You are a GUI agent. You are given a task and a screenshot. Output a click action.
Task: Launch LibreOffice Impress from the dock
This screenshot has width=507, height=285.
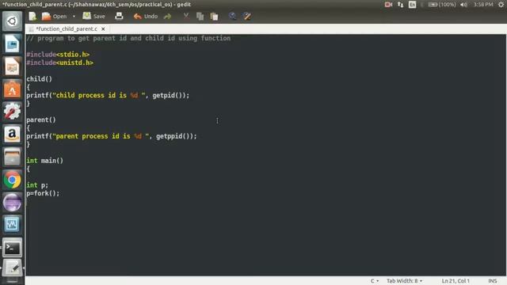coord(12,66)
